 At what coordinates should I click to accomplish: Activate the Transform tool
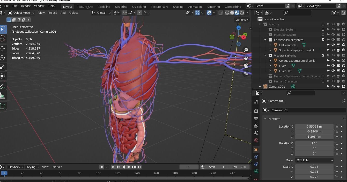[3, 76]
